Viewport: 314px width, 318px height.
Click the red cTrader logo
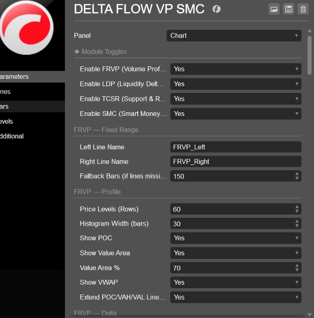27,27
